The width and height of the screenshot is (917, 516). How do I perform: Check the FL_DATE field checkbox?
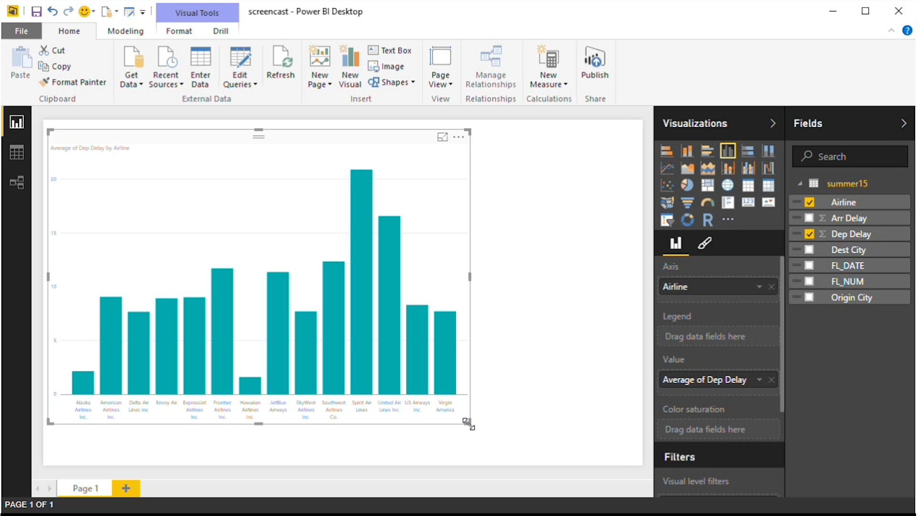coord(809,266)
